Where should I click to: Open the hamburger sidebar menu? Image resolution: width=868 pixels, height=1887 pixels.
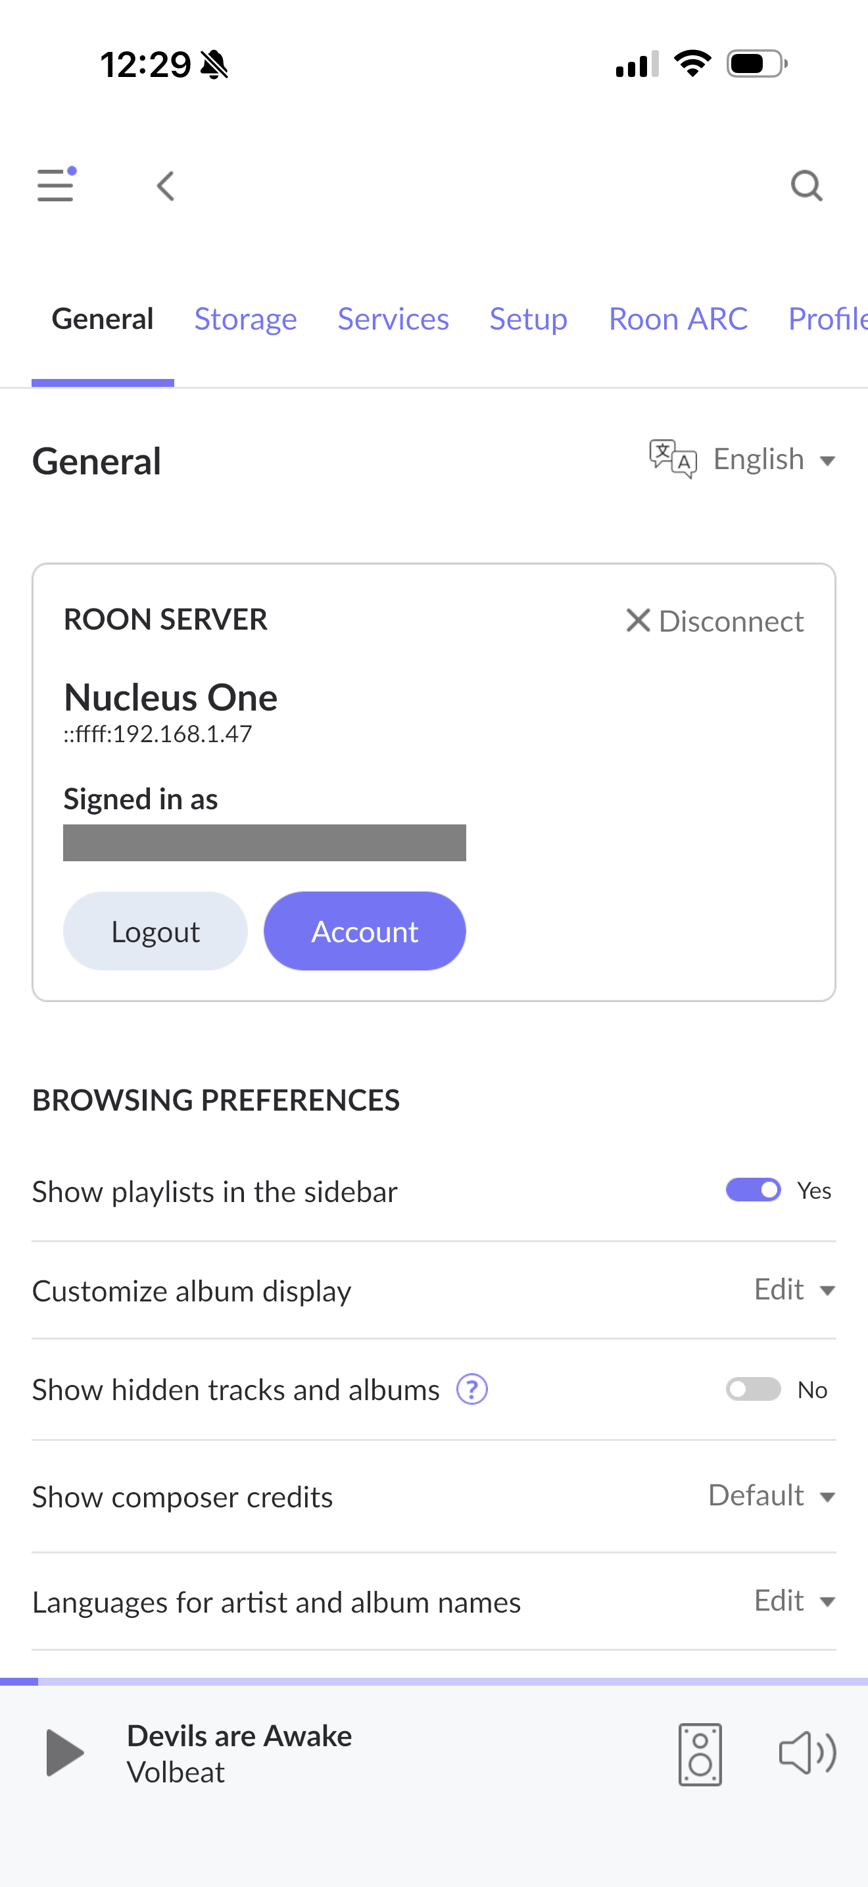coord(56,186)
